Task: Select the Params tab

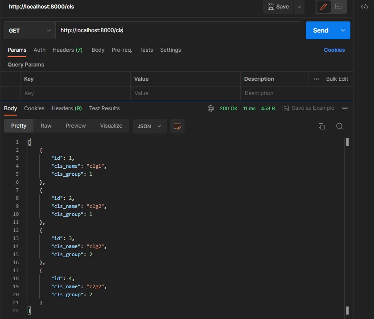Action: (17, 50)
